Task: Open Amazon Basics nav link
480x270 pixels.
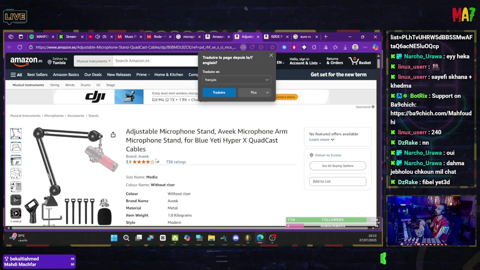Action: click(x=66, y=75)
